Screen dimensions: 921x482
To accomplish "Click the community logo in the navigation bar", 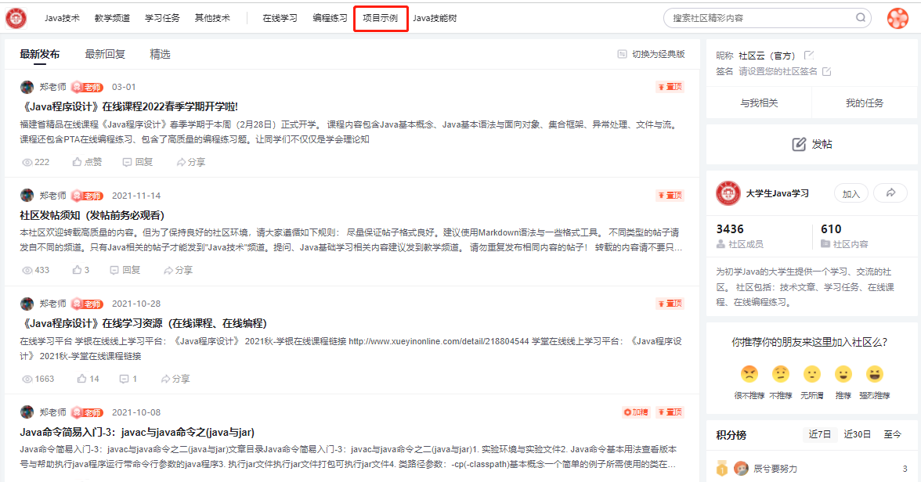I will click(16, 18).
